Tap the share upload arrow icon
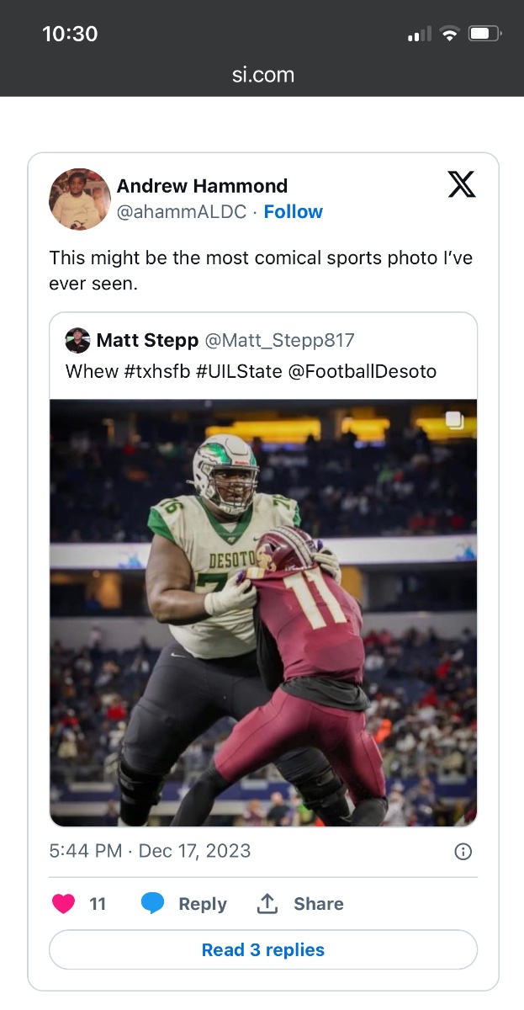524x1010 pixels. tap(267, 904)
